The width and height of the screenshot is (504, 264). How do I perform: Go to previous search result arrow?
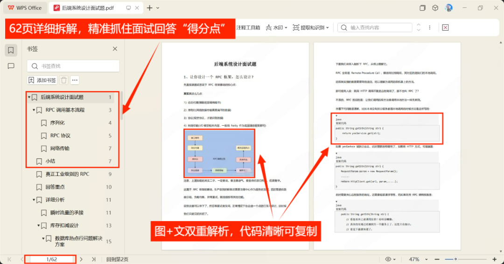(419, 25)
